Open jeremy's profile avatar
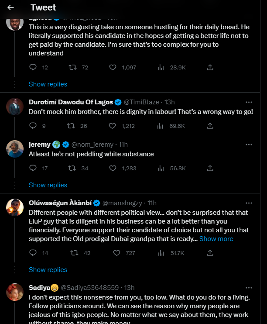 pos(15,149)
